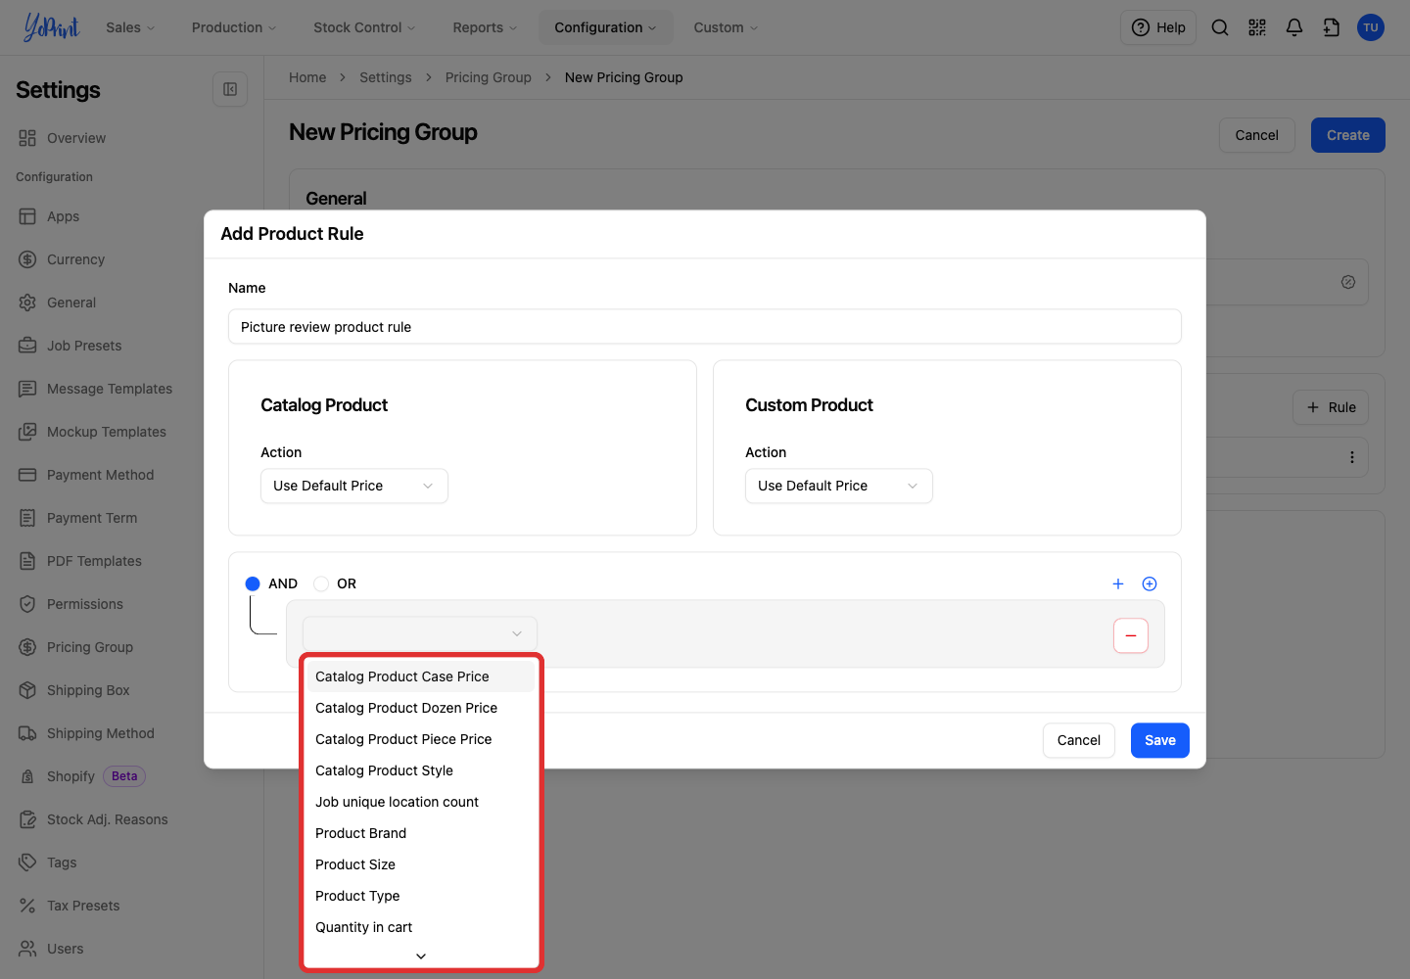
Task: Click the YoPrint logo
Action: [51, 27]
